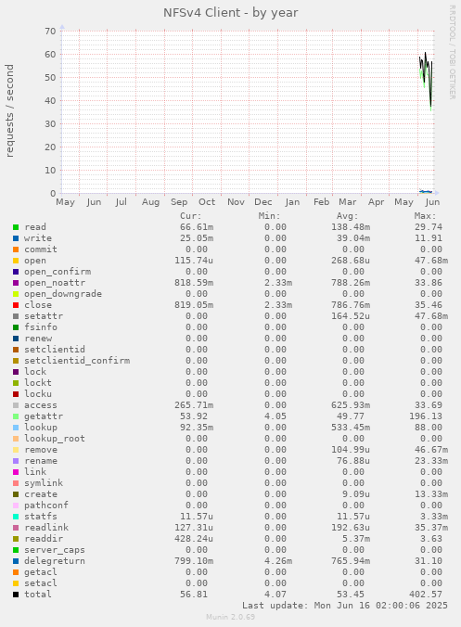Click the Max: column header

(425, 216)
